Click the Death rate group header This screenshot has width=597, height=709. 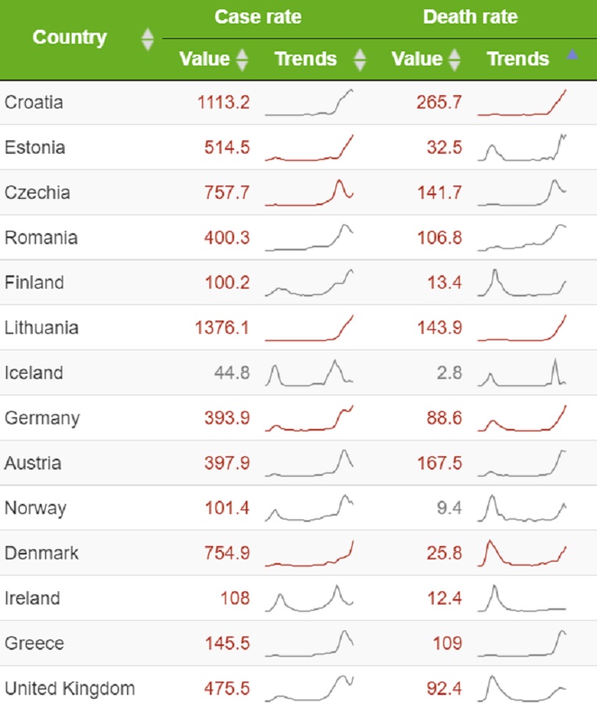pos(470,17)
